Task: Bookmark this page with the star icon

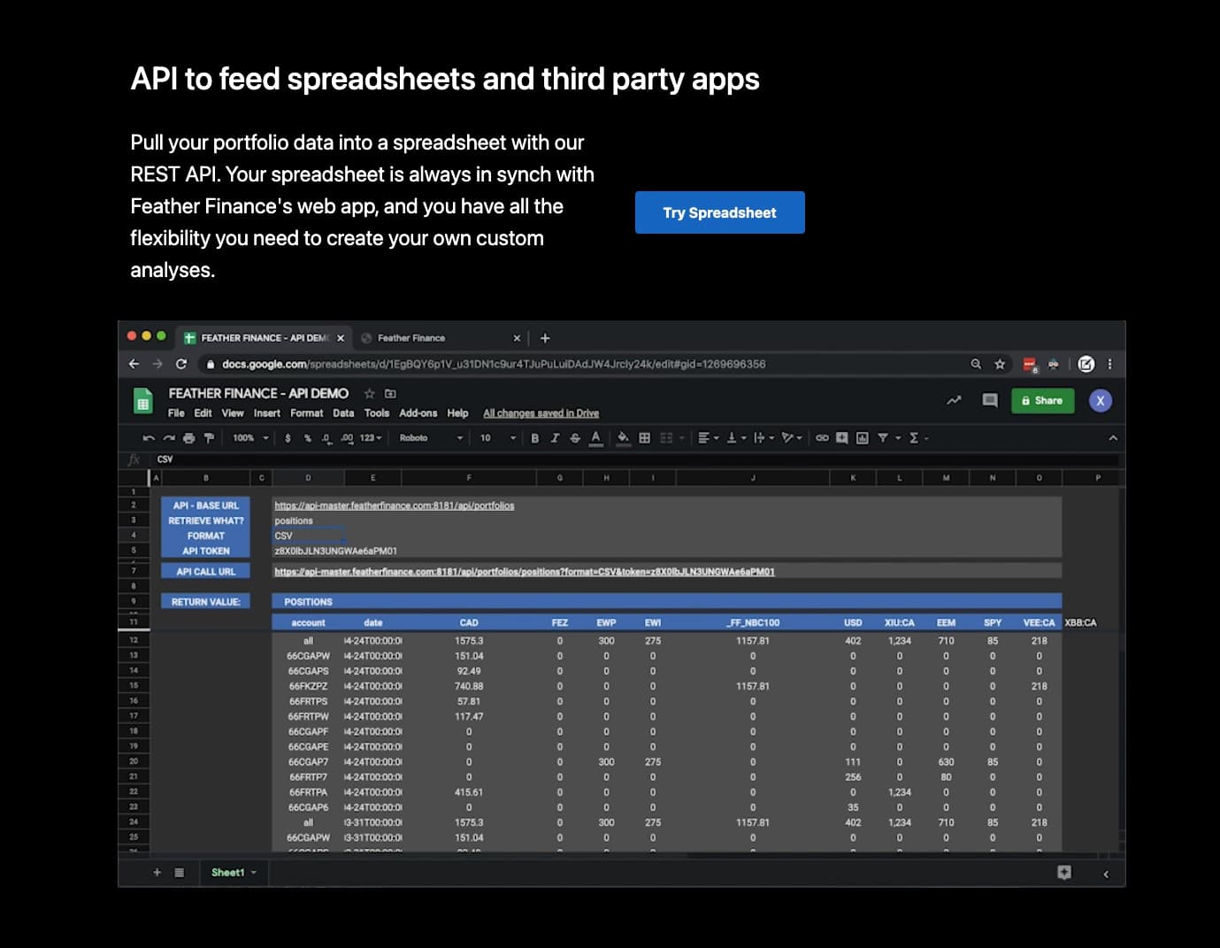Action: click(1000, 364)
